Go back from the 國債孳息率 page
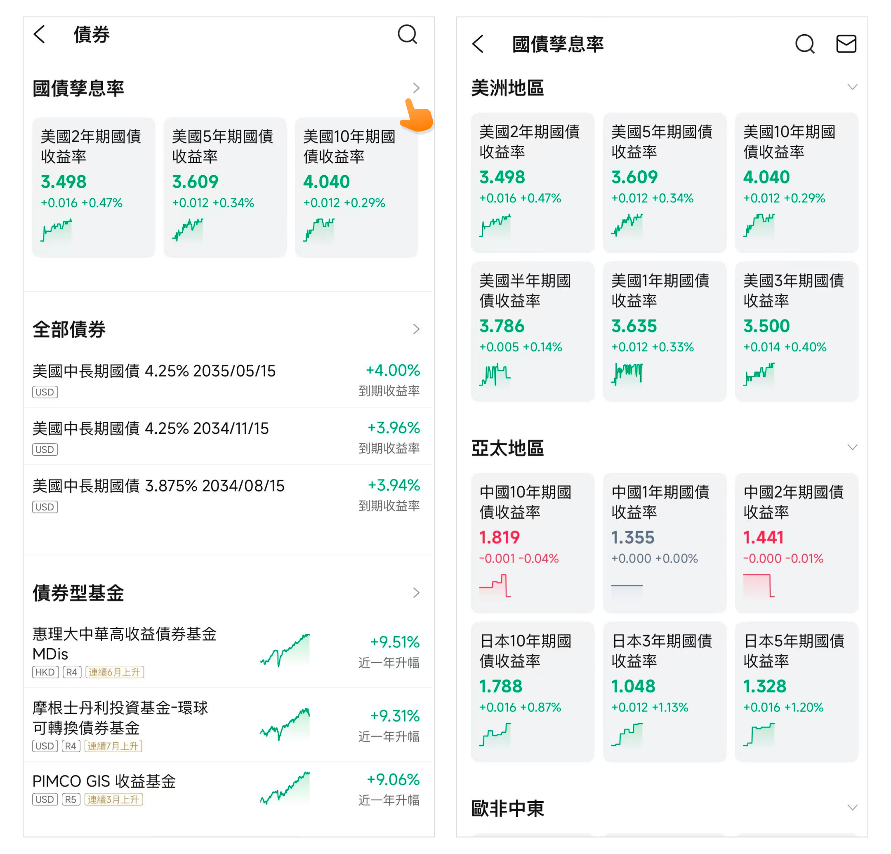This screenshot has height=854, width=891. (x=478, y=44)
